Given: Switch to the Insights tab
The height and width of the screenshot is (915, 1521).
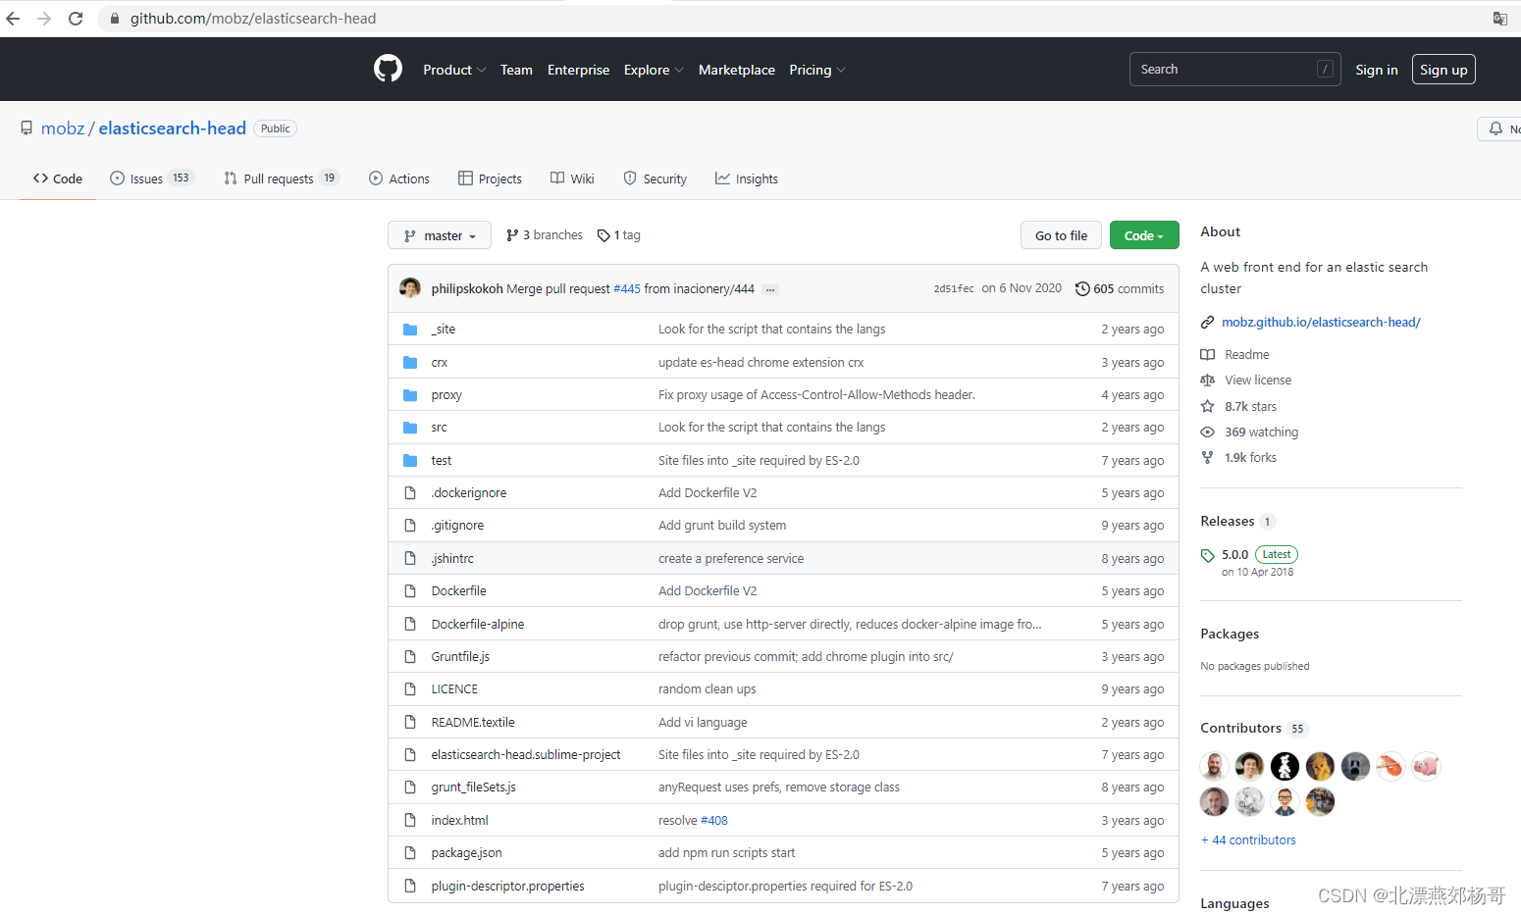Looking at the screenshot, I should 747,178.
